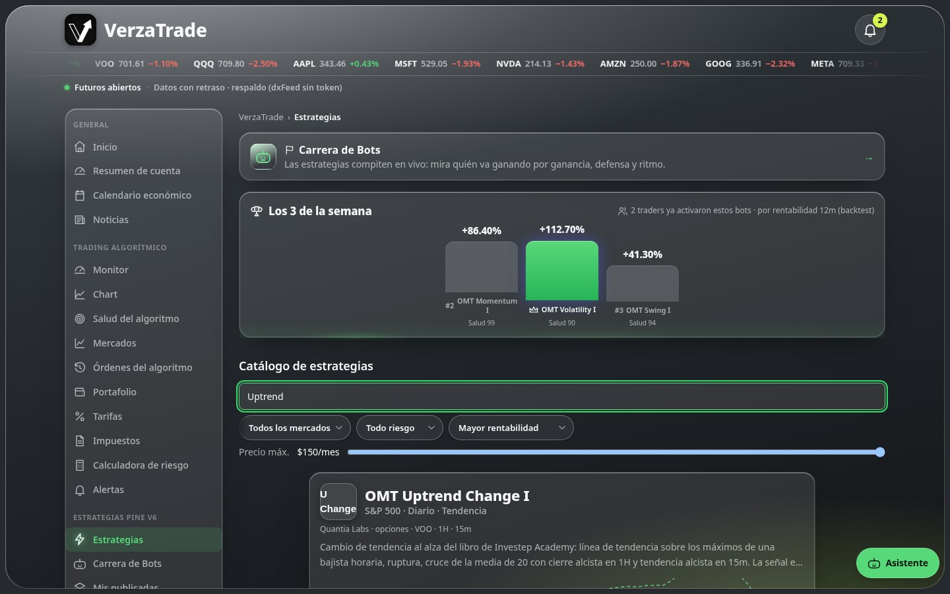The width and height of the screenshot is (950, 594).
Task: Open the Todos los mercados dropdown
Action: (x=295, y=428)
